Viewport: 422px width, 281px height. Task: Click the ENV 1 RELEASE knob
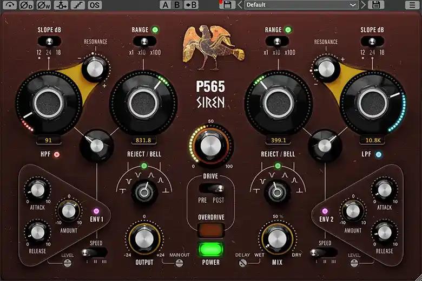click(37, 232)
